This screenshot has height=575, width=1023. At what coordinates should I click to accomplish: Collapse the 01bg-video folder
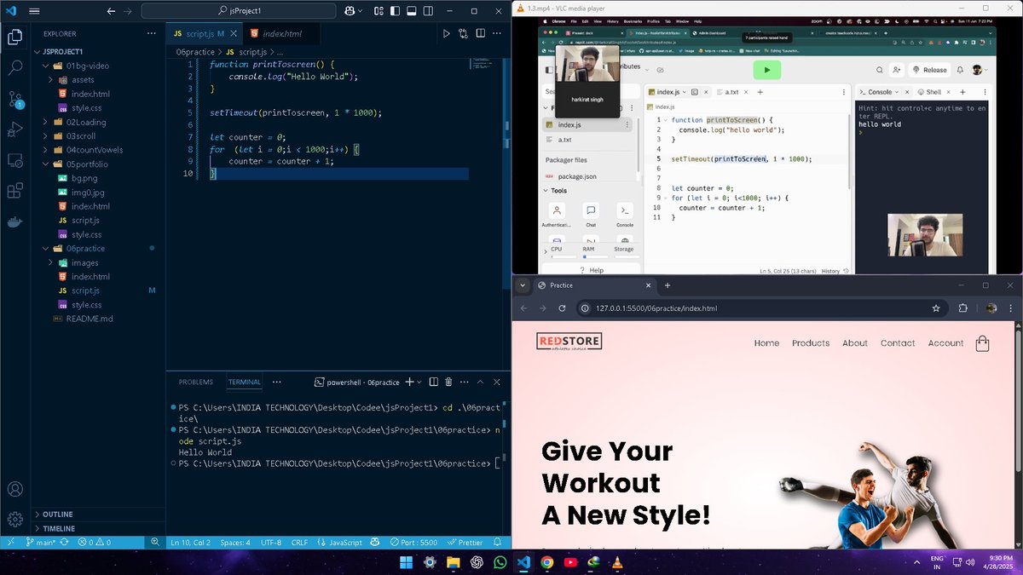pos(46,66)
